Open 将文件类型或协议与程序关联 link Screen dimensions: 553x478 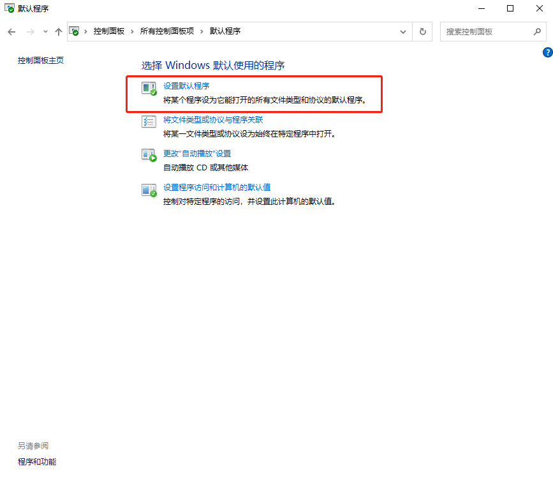pos(213,120)
